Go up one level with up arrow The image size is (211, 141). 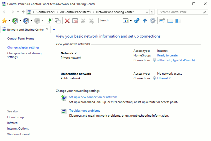click(x=23, y=12)
